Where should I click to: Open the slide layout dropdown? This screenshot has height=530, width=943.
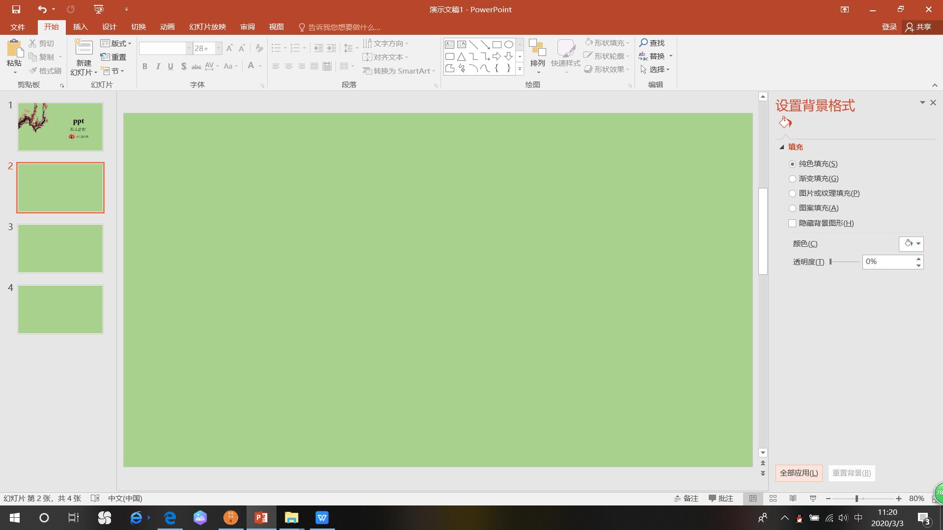(x=116, y=44)
